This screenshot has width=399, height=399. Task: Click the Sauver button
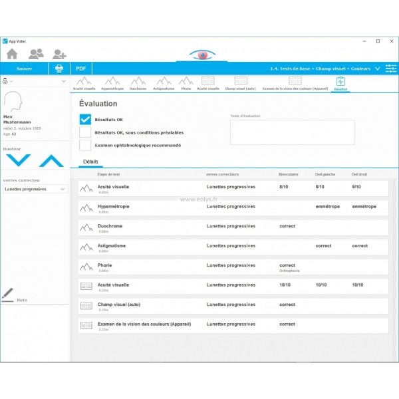click(24, 68)
